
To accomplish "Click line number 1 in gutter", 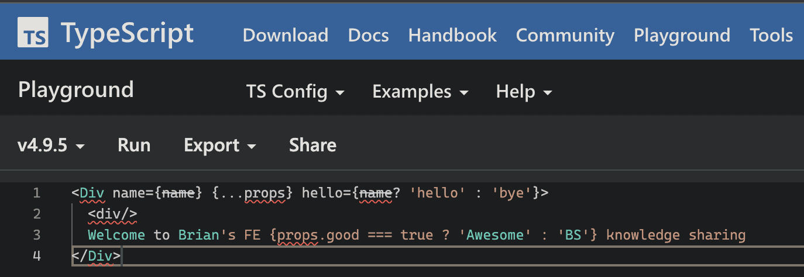I will (36, 192).
